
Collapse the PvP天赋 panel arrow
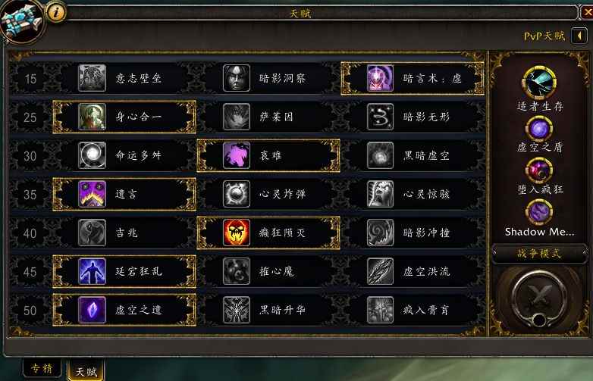click(579, 36)
